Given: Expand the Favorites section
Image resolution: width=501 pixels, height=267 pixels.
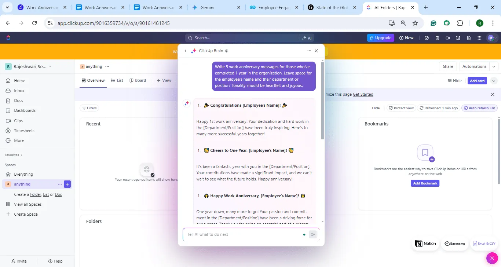Looking at the screenshot, I should pos(14,155).
